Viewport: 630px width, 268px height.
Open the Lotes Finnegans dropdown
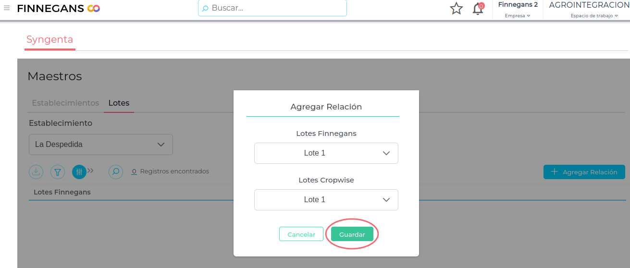(326, 153)
